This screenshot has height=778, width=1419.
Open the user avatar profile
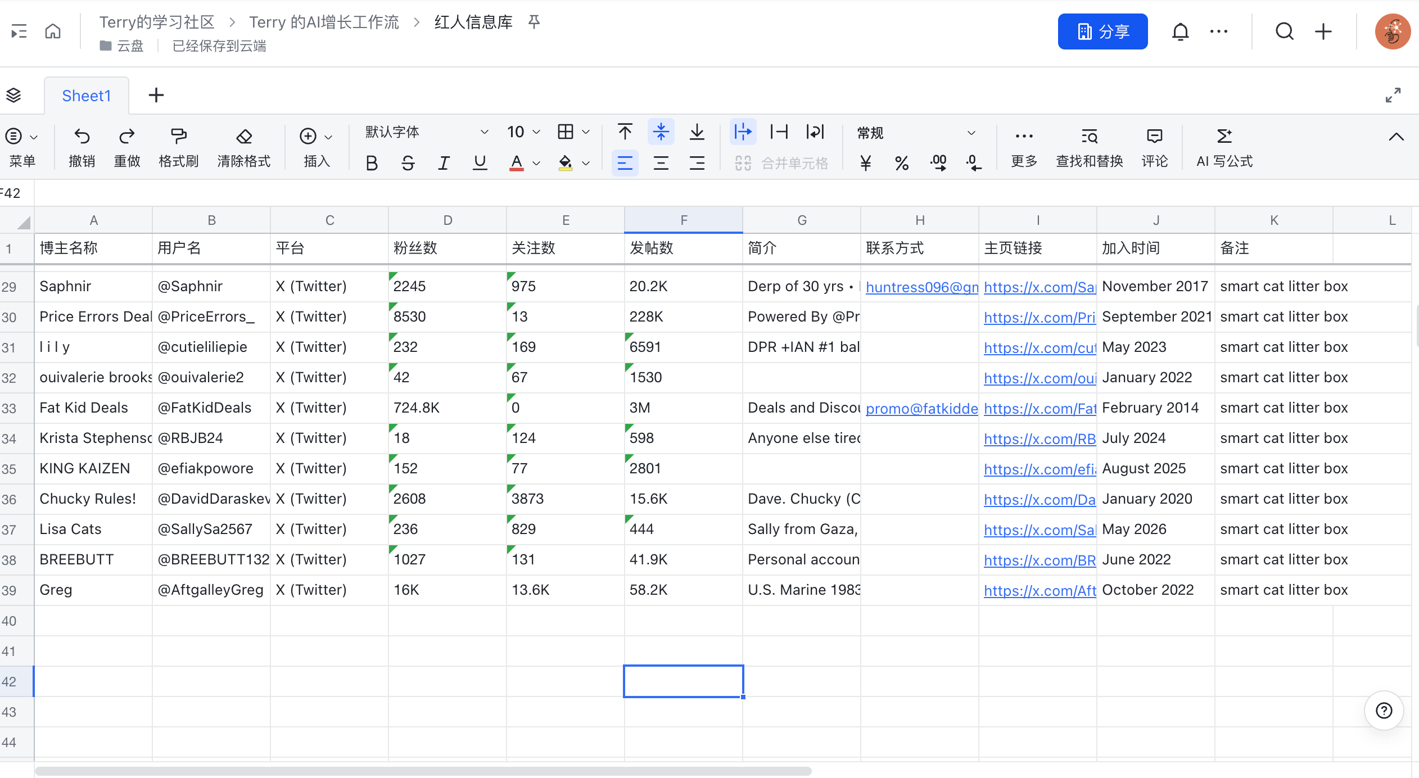[1393, 31]
